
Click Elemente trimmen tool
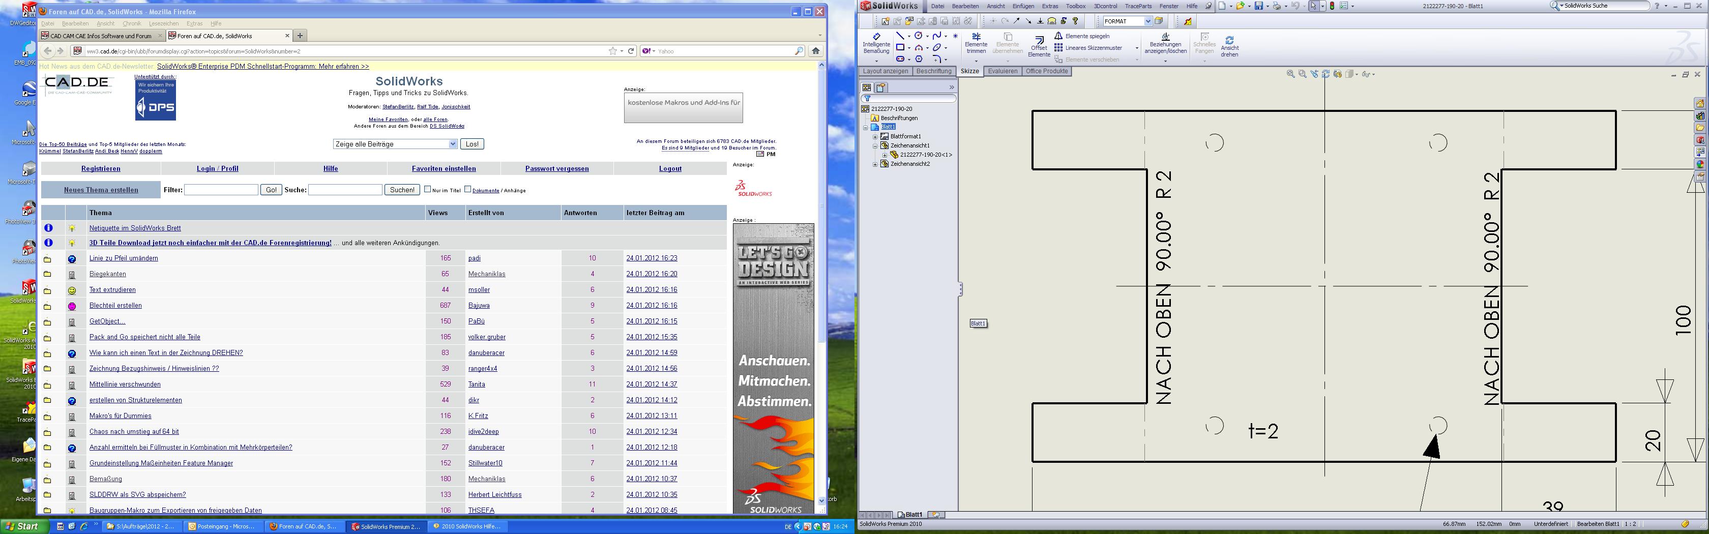pos(976,43)
